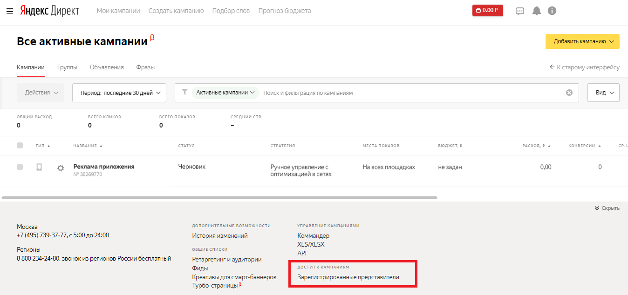Tick the checkbox for Реклама приложения row

coord(20,167)
